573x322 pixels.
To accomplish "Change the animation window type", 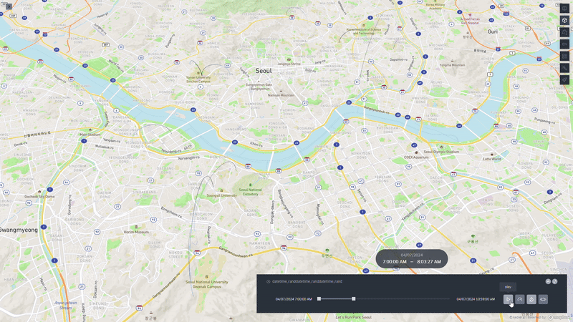I will pos(543,299).
